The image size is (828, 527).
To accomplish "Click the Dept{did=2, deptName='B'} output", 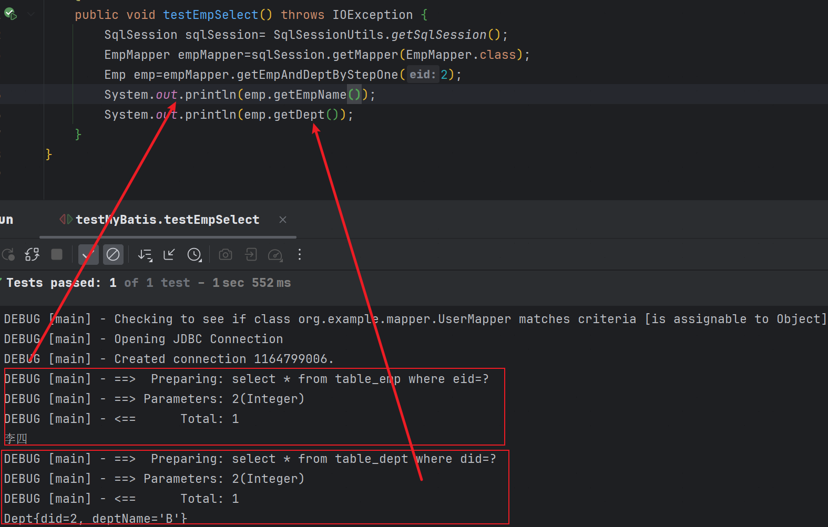I will [x=96, y=519].
